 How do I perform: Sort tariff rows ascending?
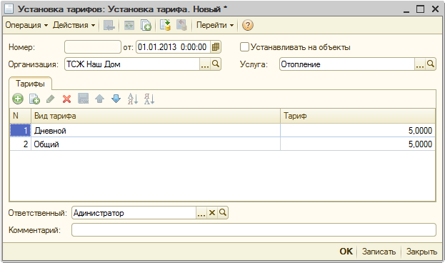click(133, 99)
